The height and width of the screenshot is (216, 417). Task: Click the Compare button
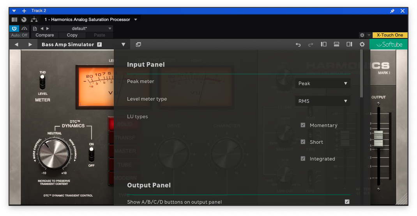(x=45, y=35)
